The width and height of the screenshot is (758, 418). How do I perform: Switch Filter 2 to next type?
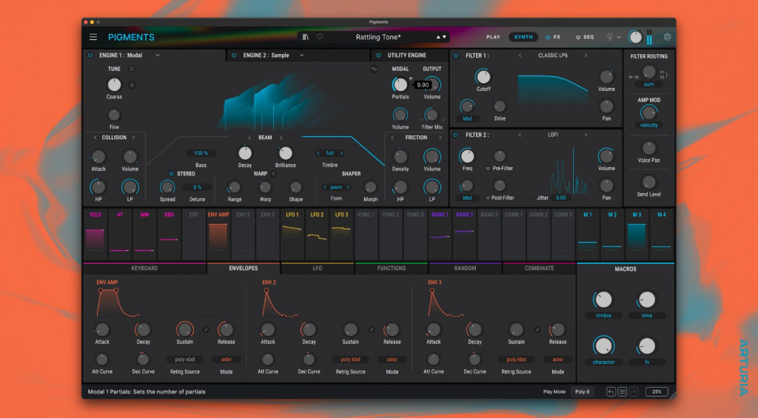click(586, 135)
